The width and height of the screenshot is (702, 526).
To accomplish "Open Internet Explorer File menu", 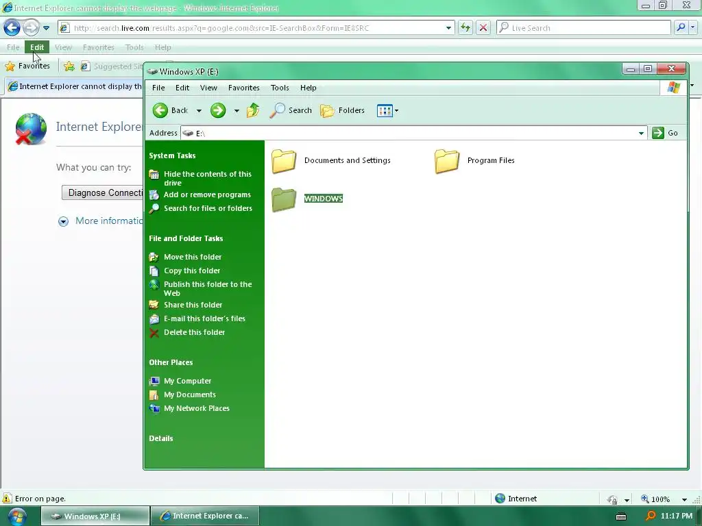I will click(13, 47).
